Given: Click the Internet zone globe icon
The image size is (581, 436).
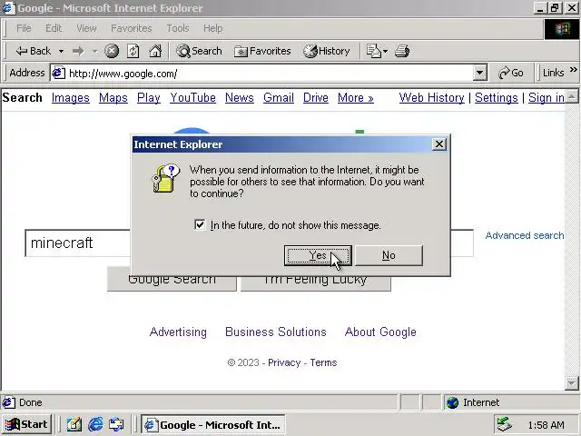Looking at the screenshot, I should (x=452, y=402).
